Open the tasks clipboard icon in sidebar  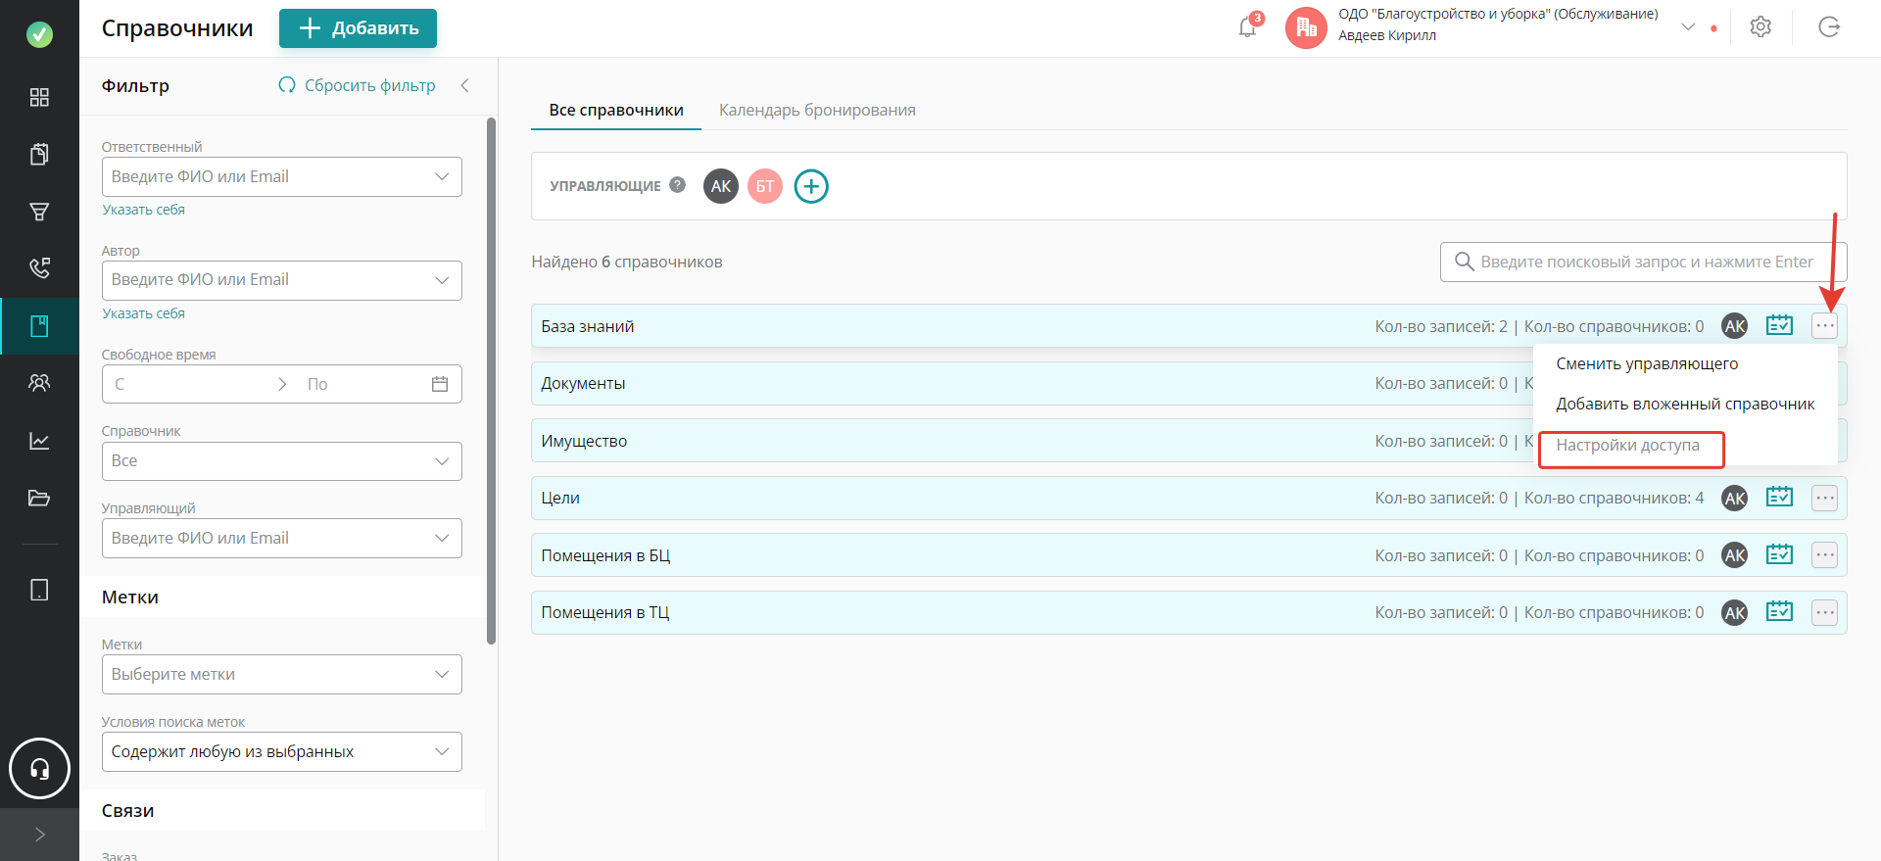(x=39, y=154)
